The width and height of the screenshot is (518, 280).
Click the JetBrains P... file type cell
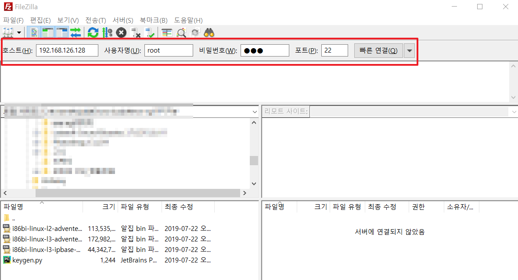(x=139, y=260)
